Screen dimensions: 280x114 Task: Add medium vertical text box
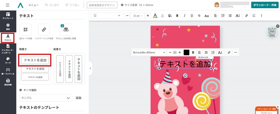coord(69,69)
